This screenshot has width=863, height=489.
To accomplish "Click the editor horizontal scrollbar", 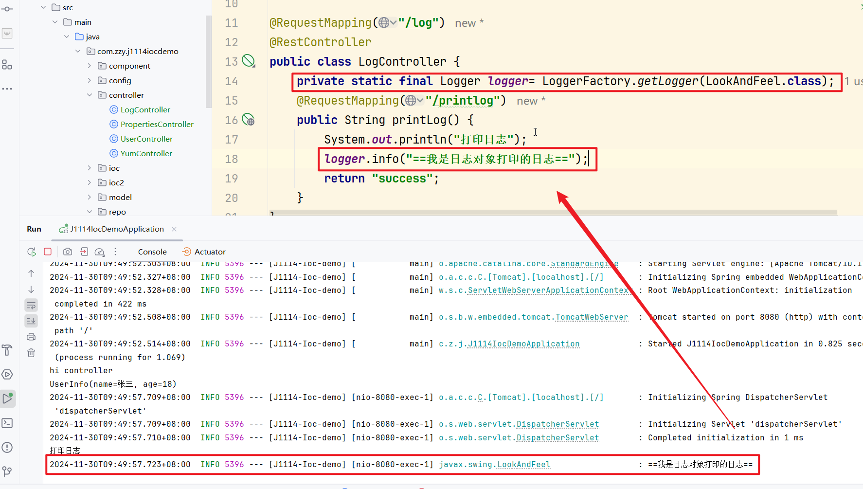I will pos(554,213).
